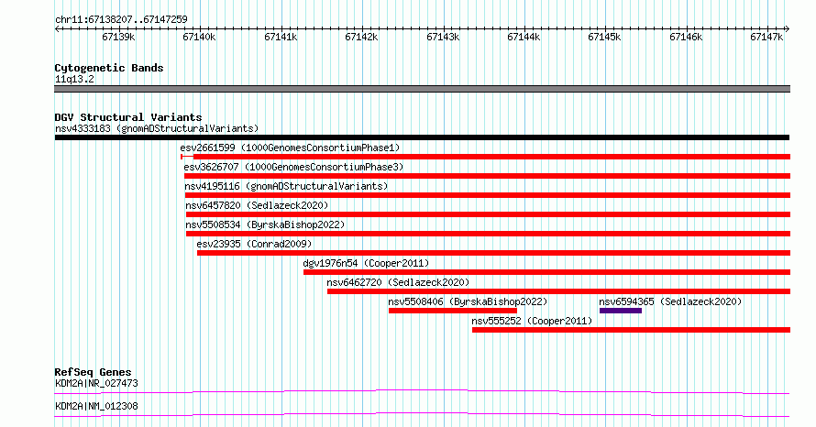Screen dimensions: 816x427
Task: Open variant label esv3626707 (1000GenomesConsortiumPhase3)
Action: point(293,168)
